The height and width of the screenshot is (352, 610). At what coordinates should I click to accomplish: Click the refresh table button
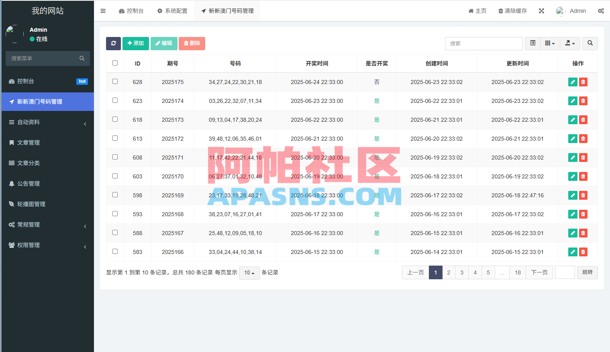[x=113, y=43]
